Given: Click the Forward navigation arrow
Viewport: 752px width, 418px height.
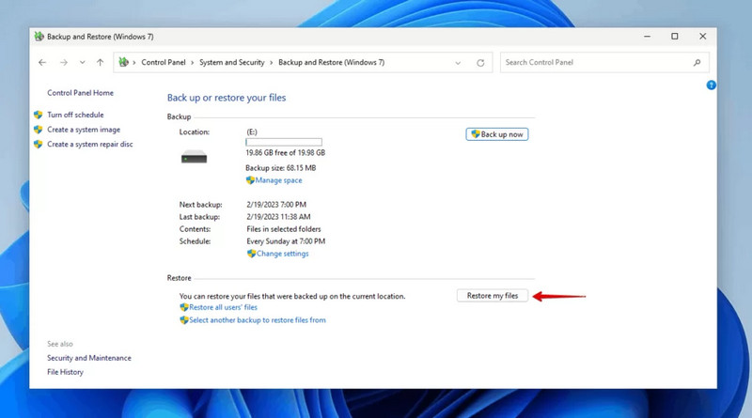Looking at the screenshot, I should (63, 63).
